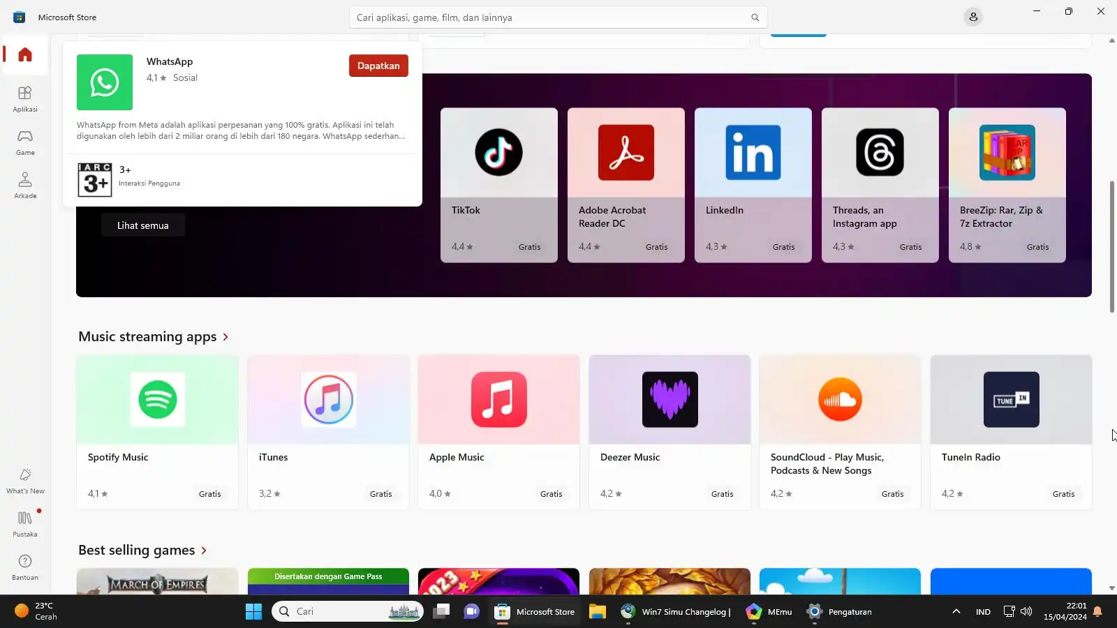Open the Best selling games section link
1117x628 pixels.
(142, 550)
